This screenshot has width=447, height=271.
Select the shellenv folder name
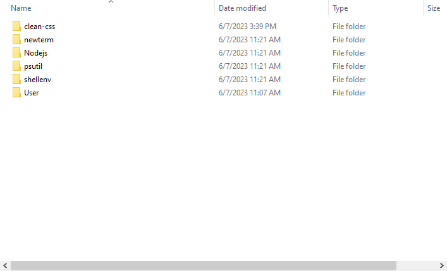(x=38, y=80)
